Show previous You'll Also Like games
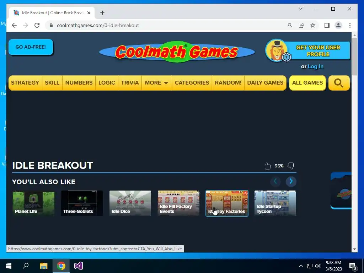Screen dimensions: 364x273 pyautogui.click(x=275, y=181)
